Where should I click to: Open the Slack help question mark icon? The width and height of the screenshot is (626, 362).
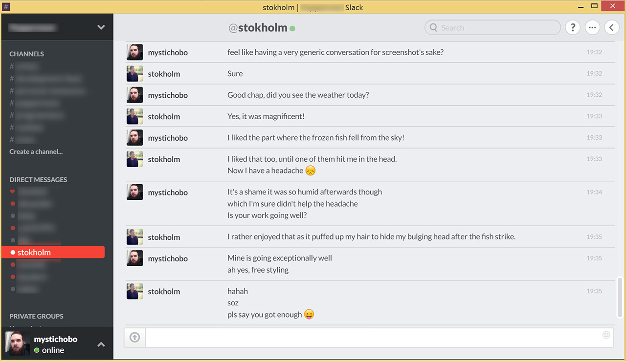[x=572, y=27]
